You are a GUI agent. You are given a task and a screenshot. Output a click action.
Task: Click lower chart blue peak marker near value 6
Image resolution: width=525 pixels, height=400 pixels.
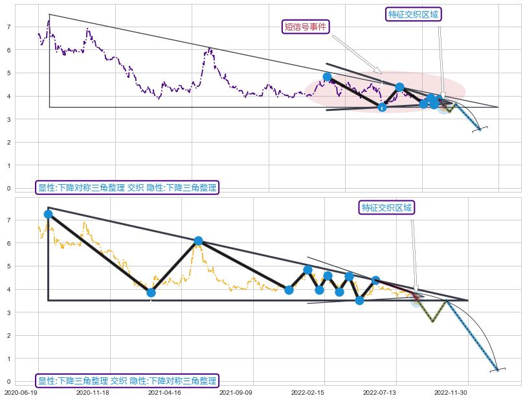[x=198, y=241]
